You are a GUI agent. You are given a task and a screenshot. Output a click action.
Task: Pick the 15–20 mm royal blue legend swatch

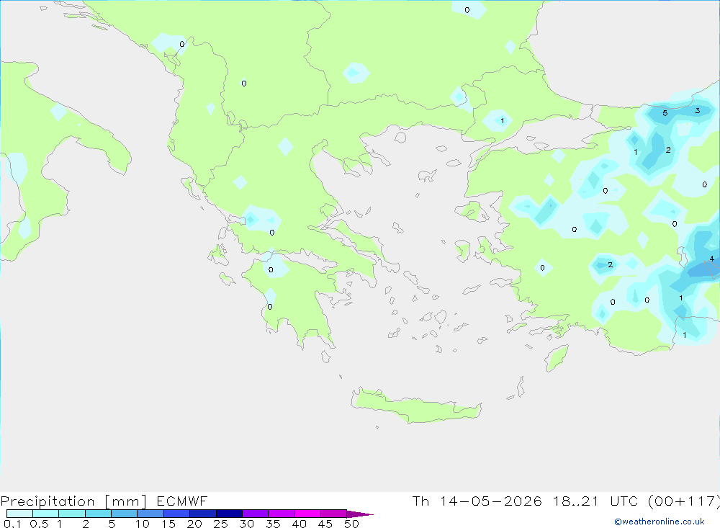[177, 514]
